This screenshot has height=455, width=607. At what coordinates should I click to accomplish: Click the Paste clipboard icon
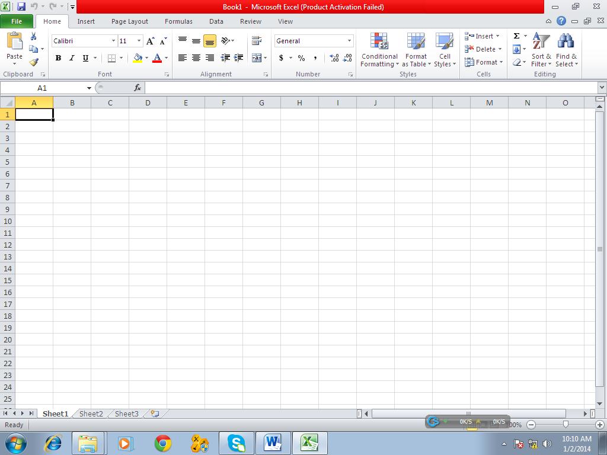(14, 41)
